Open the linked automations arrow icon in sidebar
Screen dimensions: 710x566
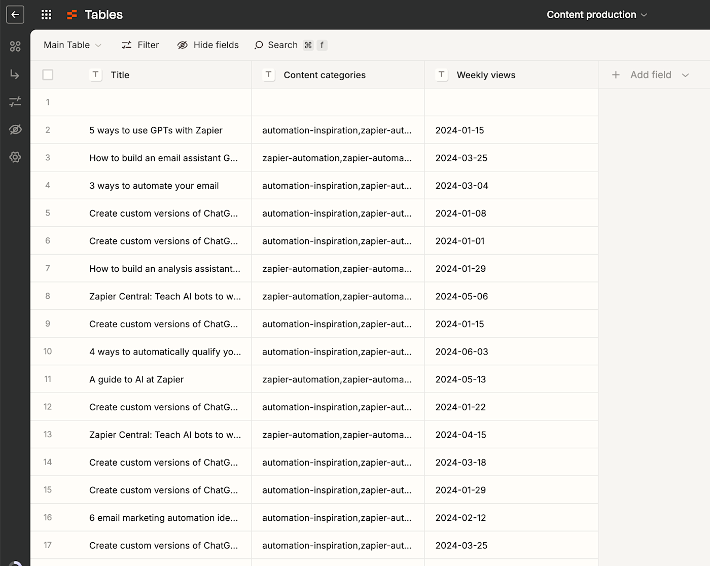15,75
